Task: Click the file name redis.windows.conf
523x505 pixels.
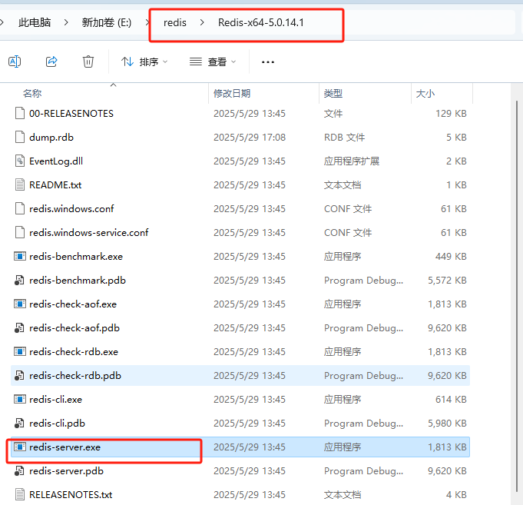Action: pyautogui.click(x=71, y=208)
